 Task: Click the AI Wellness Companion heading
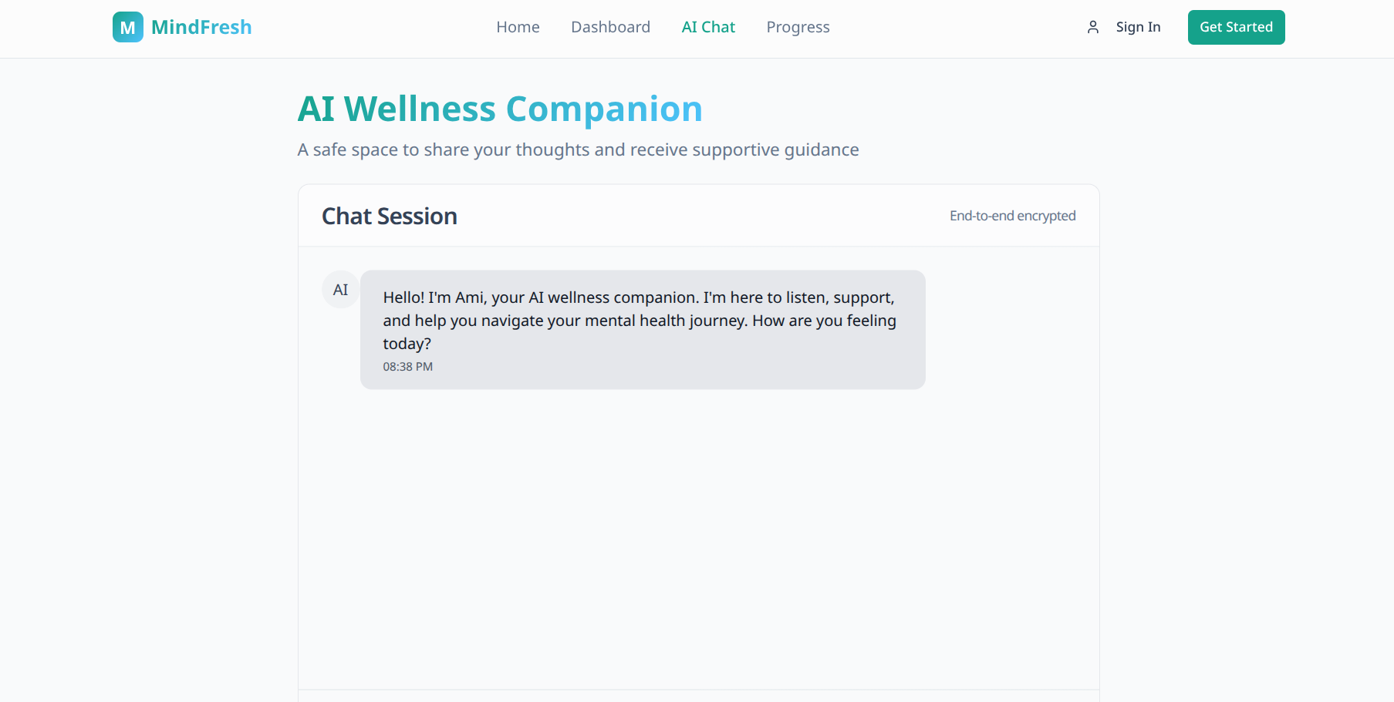(x=500, y=109)
